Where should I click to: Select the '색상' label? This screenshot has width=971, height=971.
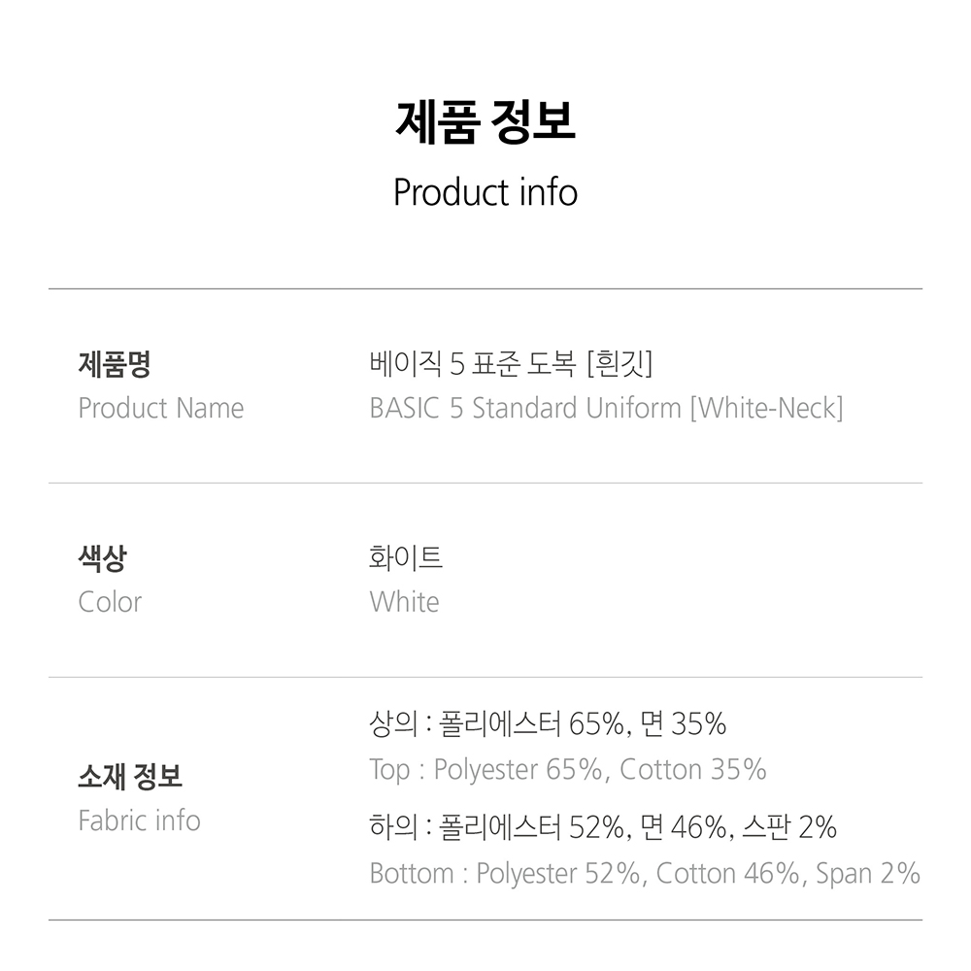click(102, 558)
